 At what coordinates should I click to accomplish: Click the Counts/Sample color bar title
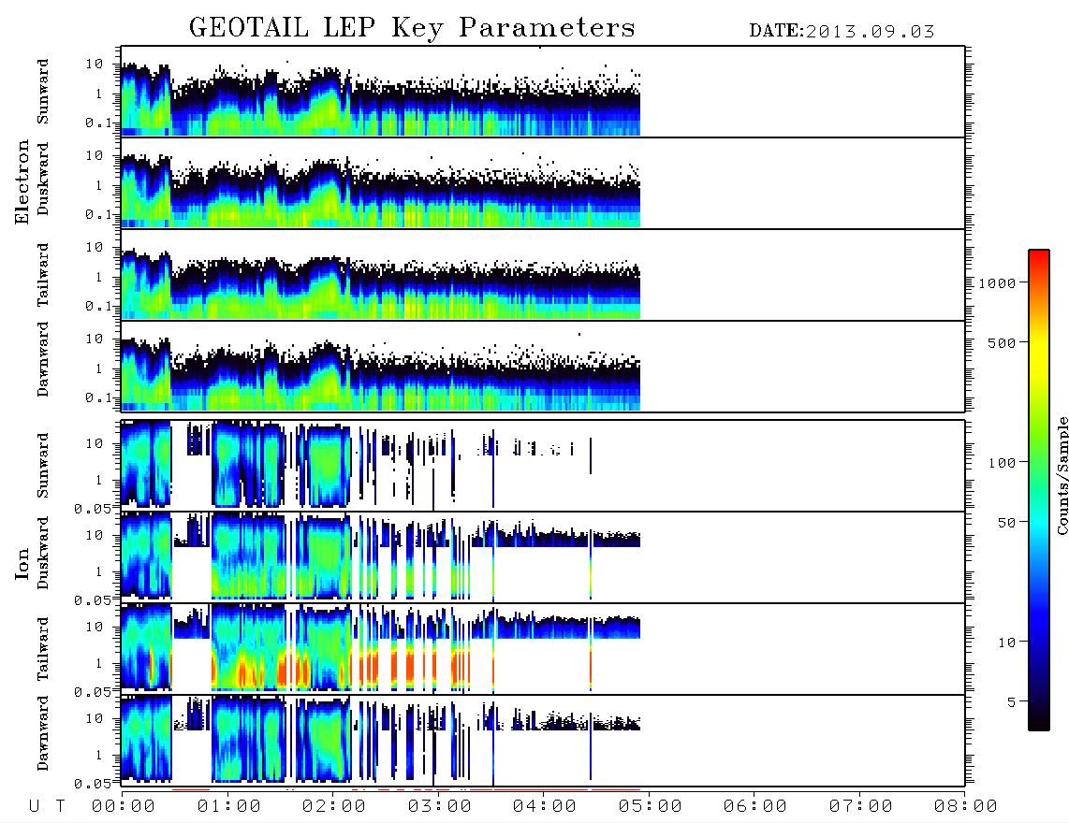pos(1062,475)
